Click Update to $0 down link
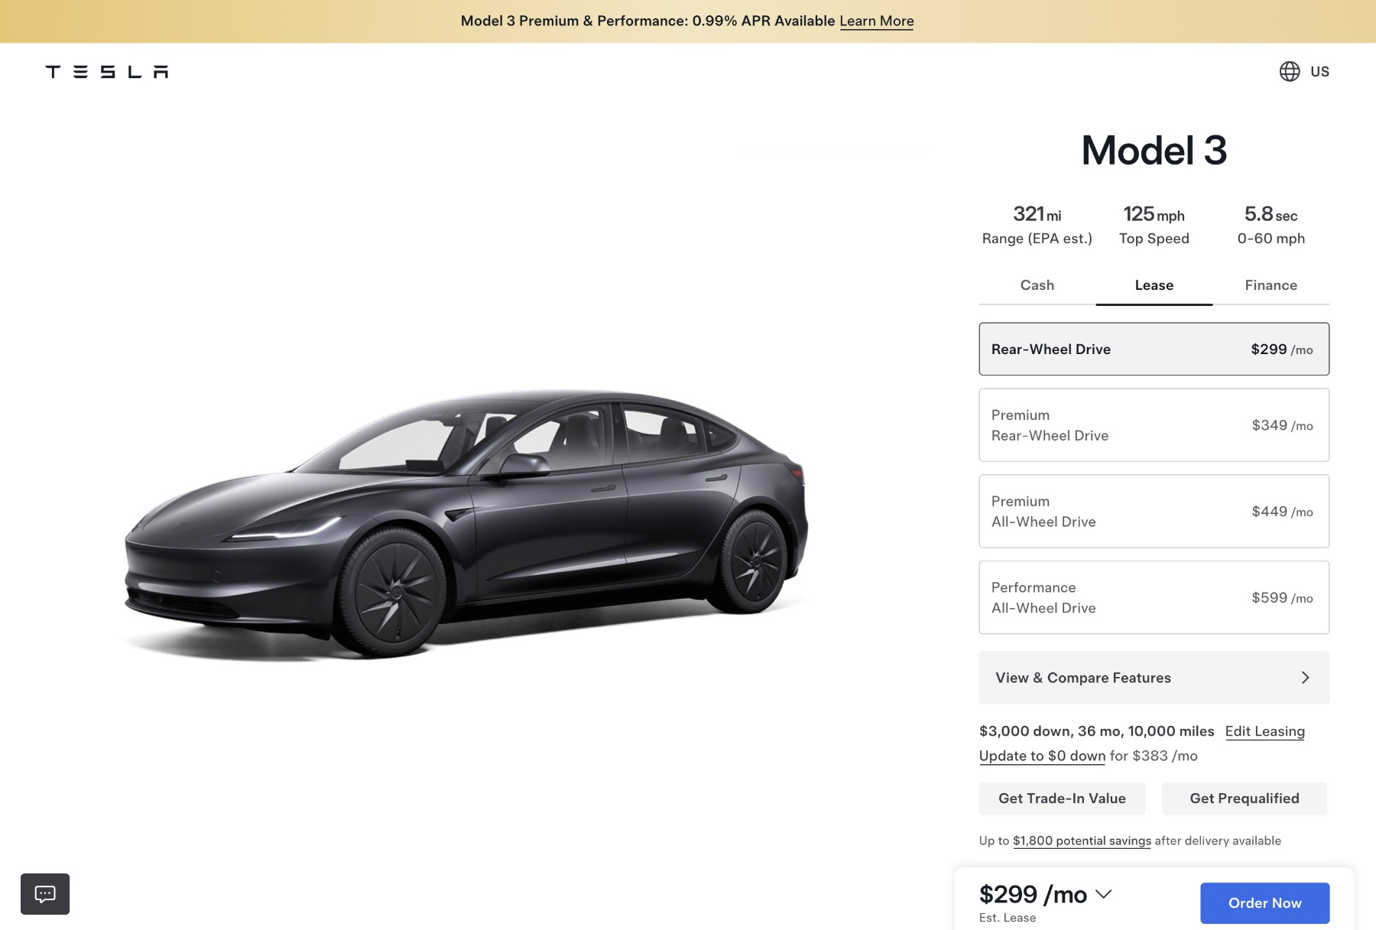This screenshot has height=930, width=1376. coord(1042,756)
